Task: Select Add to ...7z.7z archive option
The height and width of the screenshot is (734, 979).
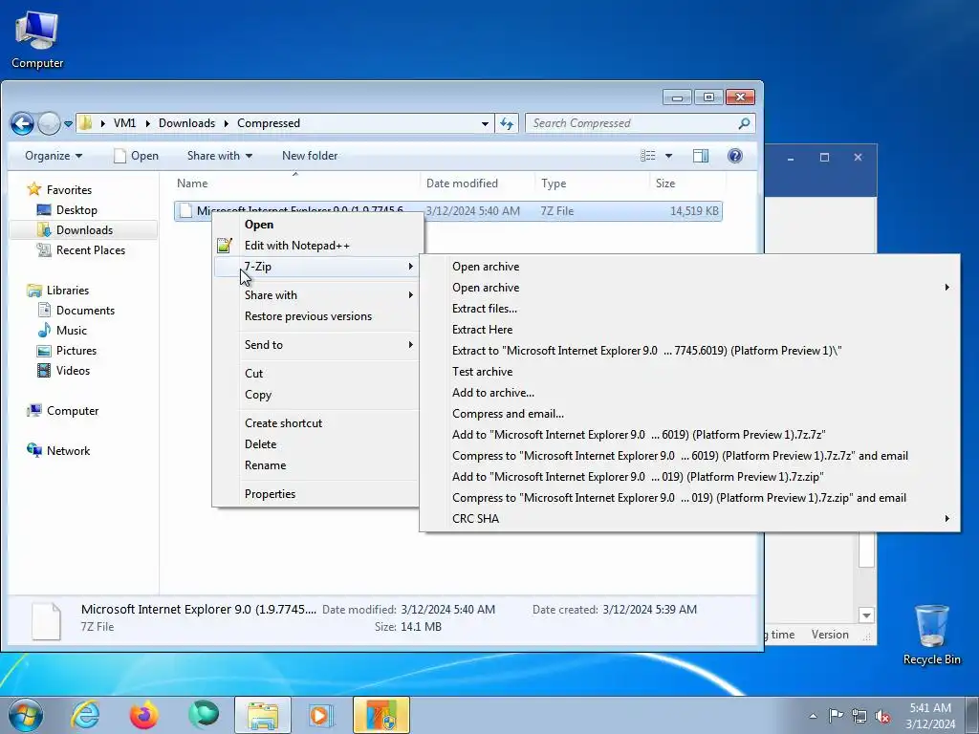Action: coord(689,435)
